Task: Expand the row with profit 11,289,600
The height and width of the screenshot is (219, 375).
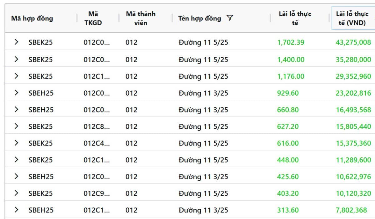Action: 17,159
